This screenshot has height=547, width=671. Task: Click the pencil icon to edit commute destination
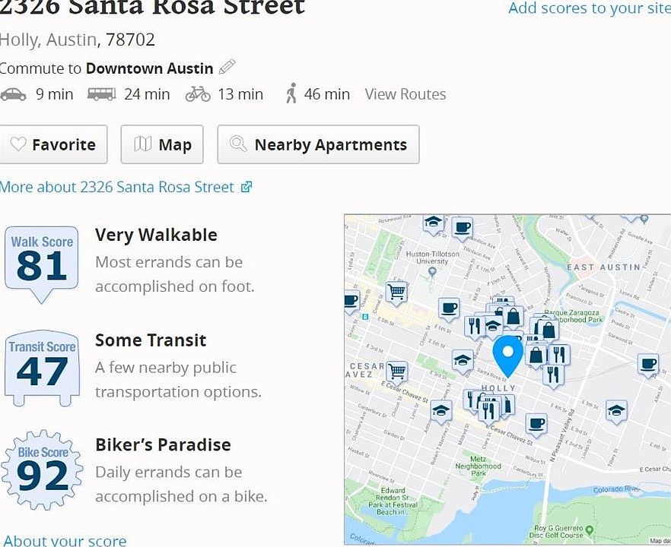click(227, 68)
